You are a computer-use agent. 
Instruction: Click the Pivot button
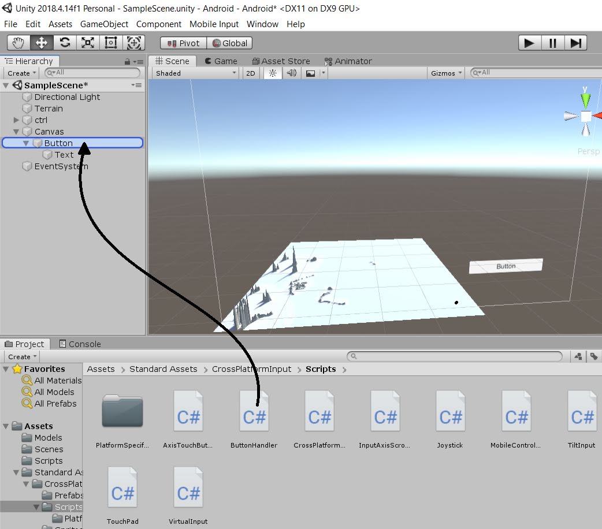(182, 43)
